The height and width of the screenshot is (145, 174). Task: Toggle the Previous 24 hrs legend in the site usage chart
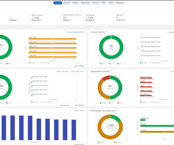pos(43,63)
